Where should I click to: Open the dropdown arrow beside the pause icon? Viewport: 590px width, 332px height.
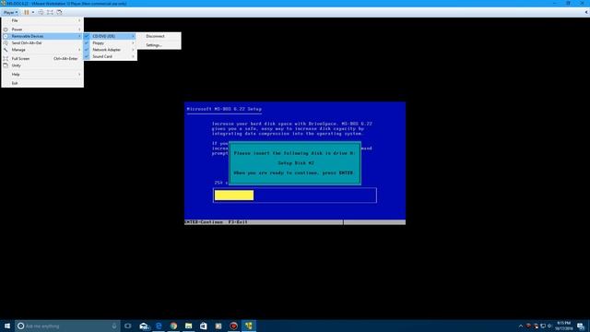(33, 12)
